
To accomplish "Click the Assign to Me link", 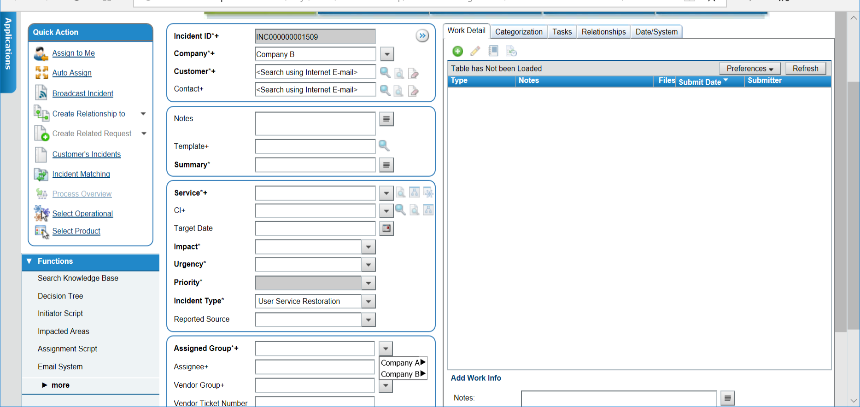I will pos(73,53).
